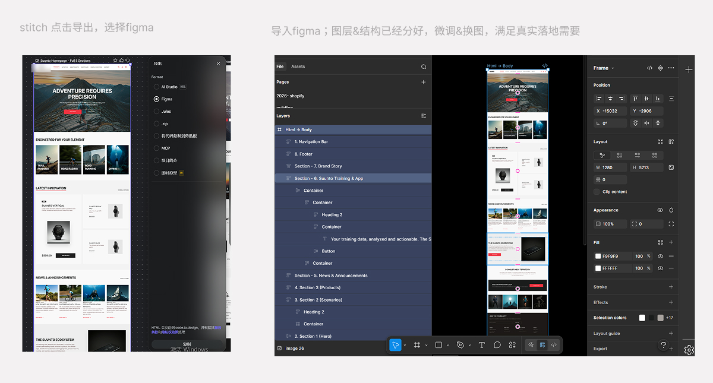Image resolution: width=713 pixels, height=383 pixels.
Task: Click the width field showing 1280
Action: pos(610,167)
